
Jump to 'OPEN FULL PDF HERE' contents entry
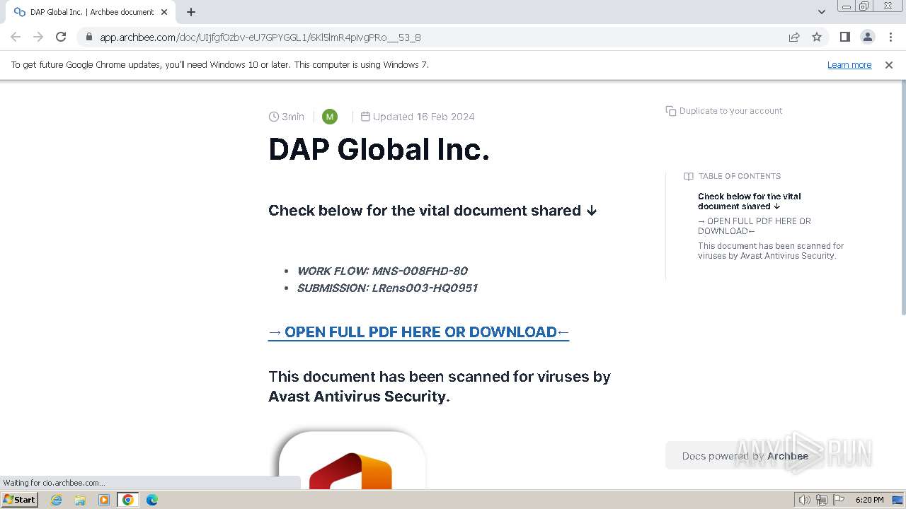tap(755, 226)
